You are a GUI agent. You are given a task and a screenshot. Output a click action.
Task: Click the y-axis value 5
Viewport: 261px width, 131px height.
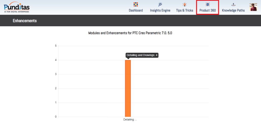(56, 46)
